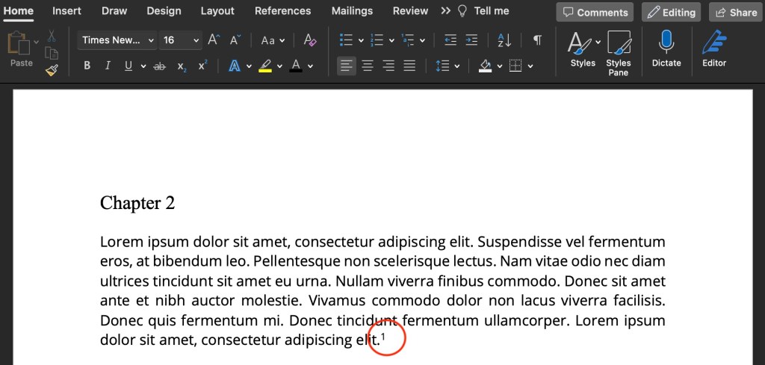Switch to the Insert tab

point(66,10)
